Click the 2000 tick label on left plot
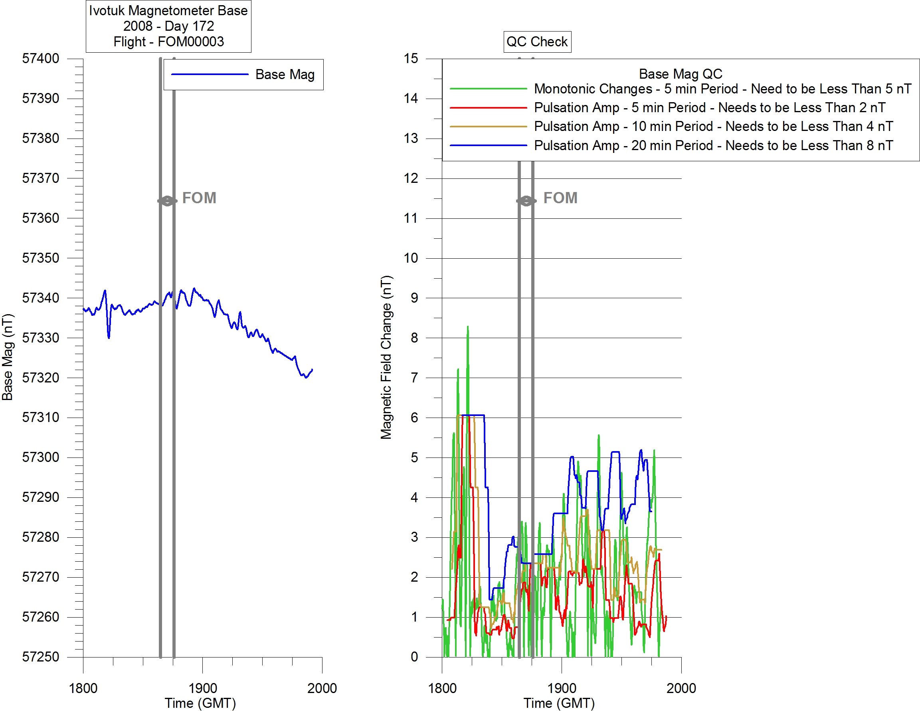The height and width of the screenshot is (711, 920). (322, 688)
